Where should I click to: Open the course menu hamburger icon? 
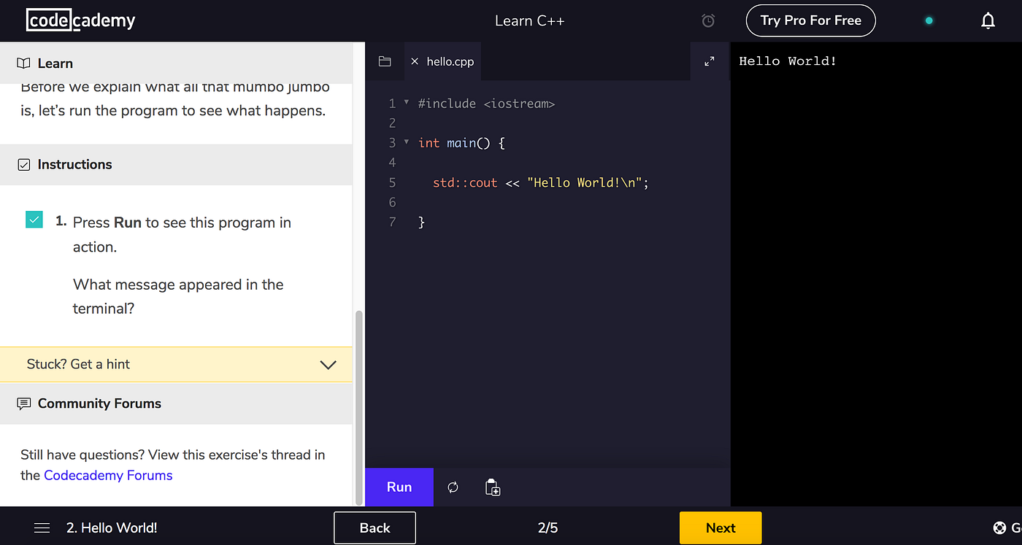point(42,527)
